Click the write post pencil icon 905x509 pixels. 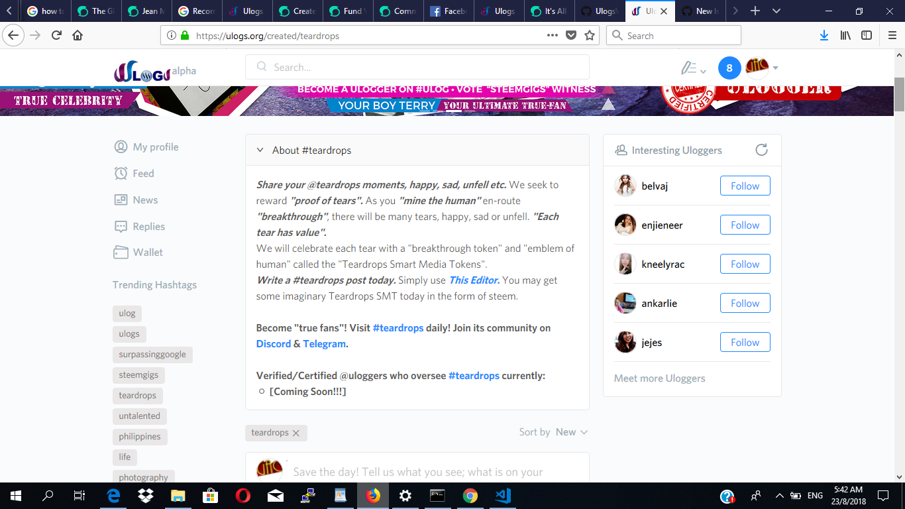click(689, 68)
